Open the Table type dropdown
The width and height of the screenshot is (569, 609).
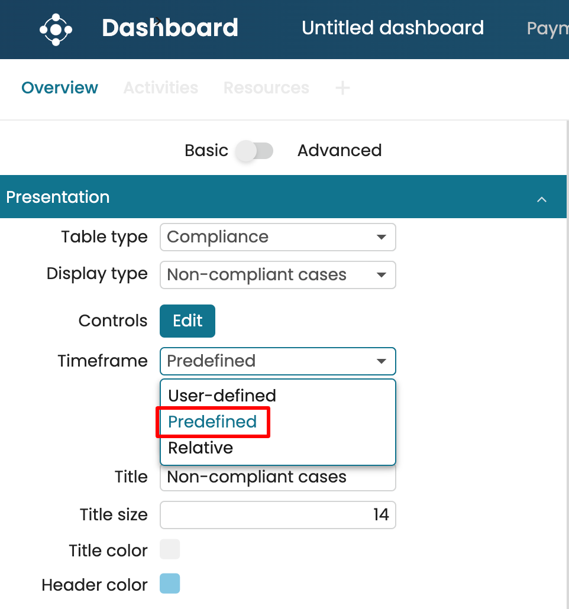(277, 237)
